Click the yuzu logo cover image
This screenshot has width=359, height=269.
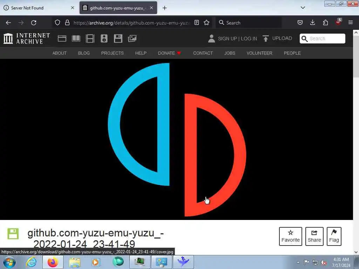(x=177, y=139)
